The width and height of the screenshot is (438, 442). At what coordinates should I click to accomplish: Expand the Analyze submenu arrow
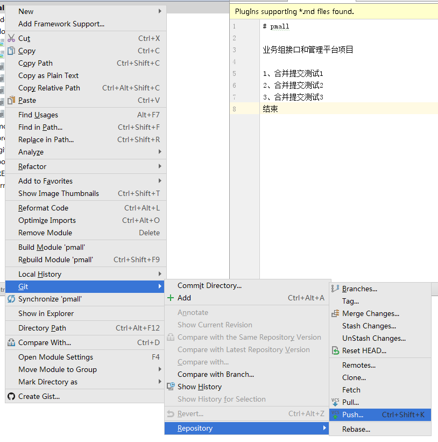[160, 152]
